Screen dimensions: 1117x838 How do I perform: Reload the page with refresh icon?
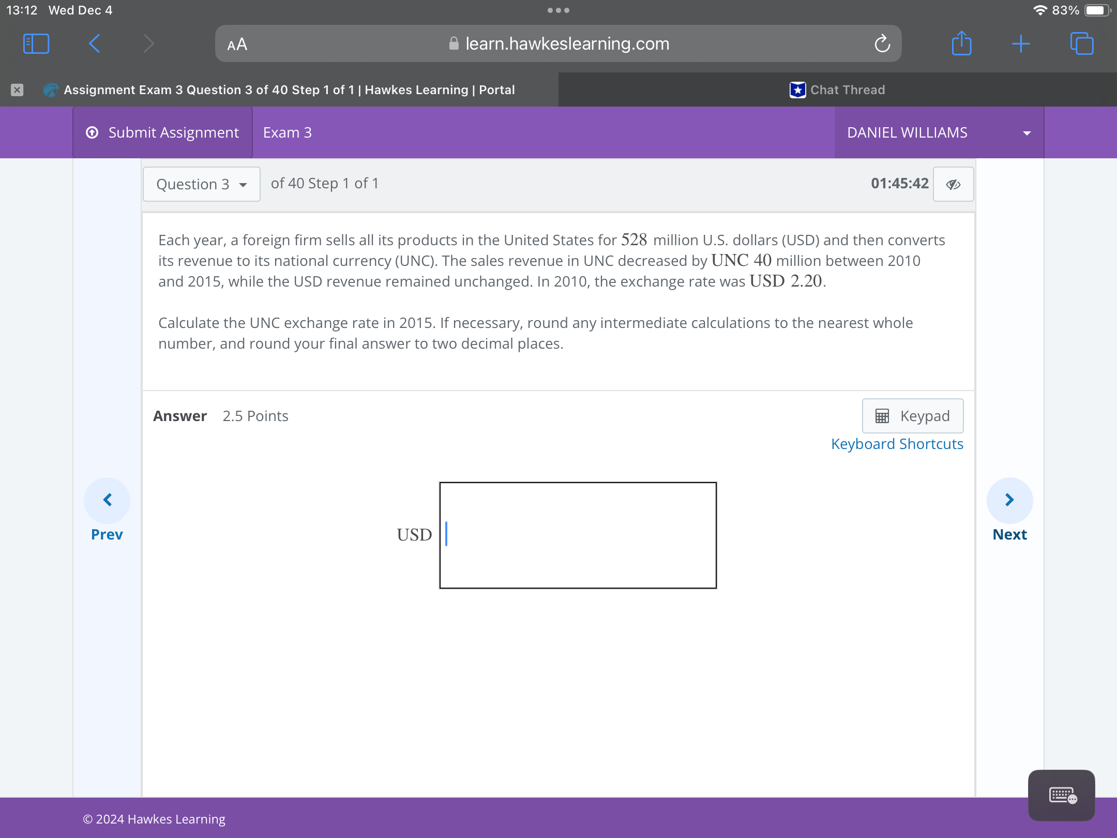(x=882, y=43)
